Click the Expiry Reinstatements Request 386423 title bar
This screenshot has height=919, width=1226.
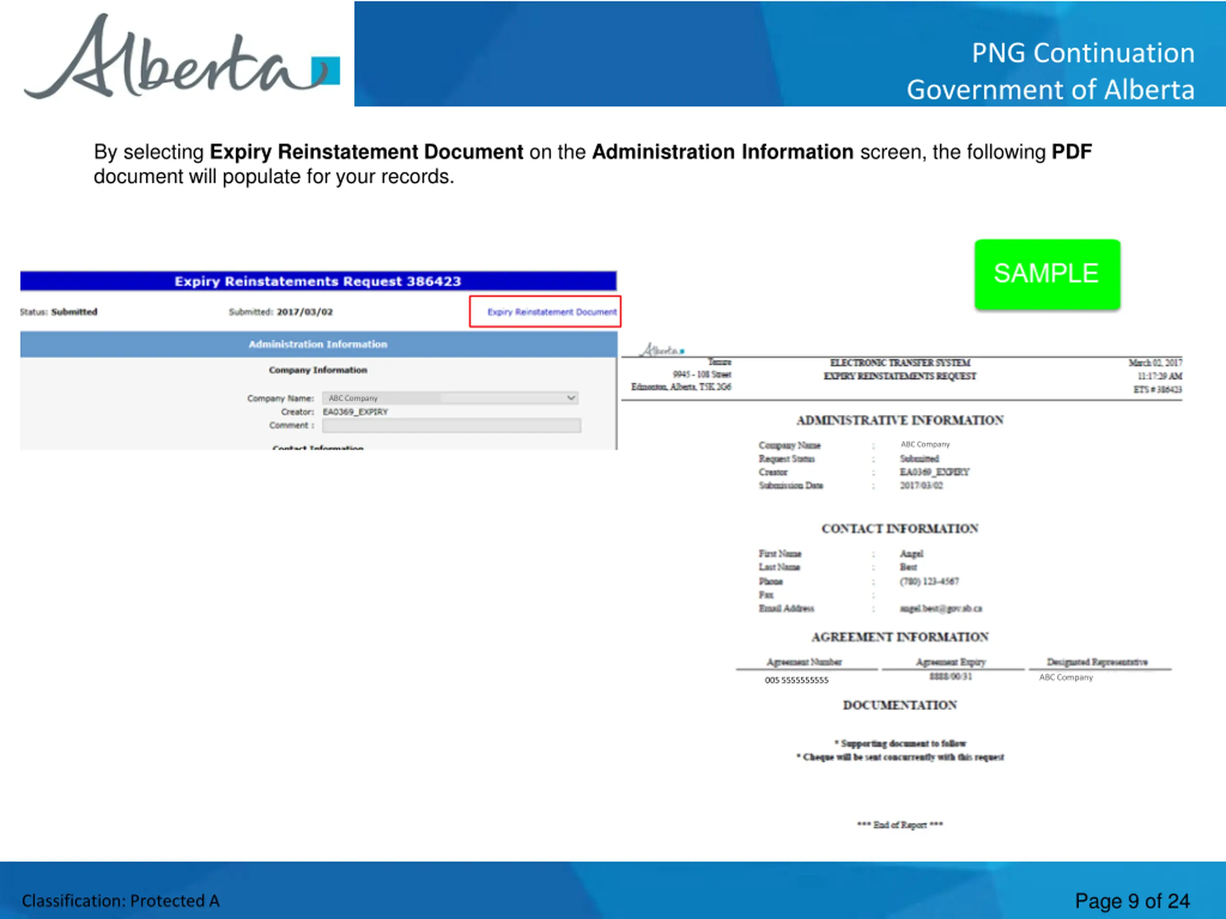[x=318, y=281]
